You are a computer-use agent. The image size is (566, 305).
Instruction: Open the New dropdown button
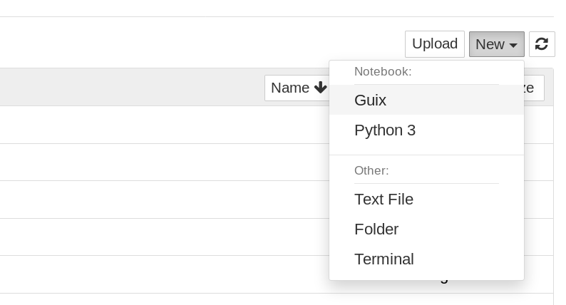(496, 44)
